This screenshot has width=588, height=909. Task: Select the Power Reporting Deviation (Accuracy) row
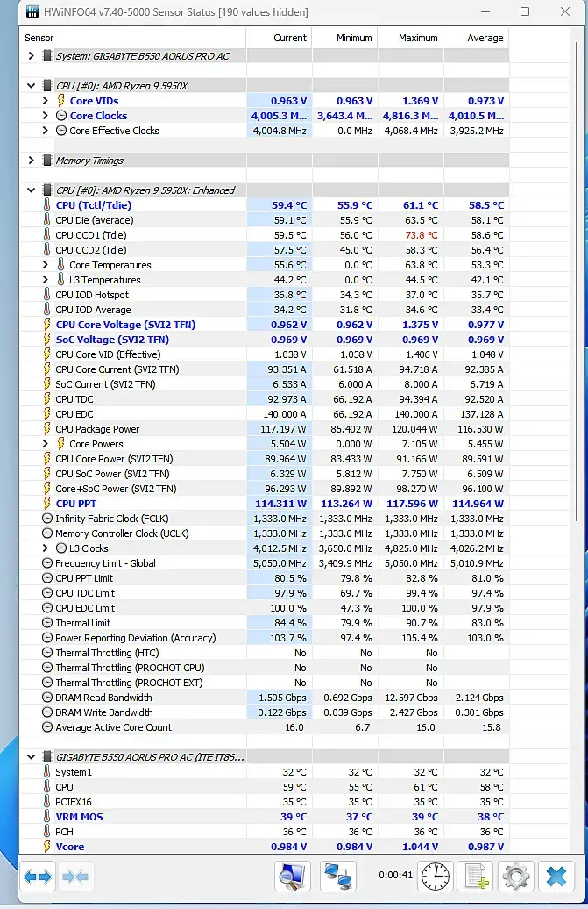pyautogui.click(x=265, y=638)
